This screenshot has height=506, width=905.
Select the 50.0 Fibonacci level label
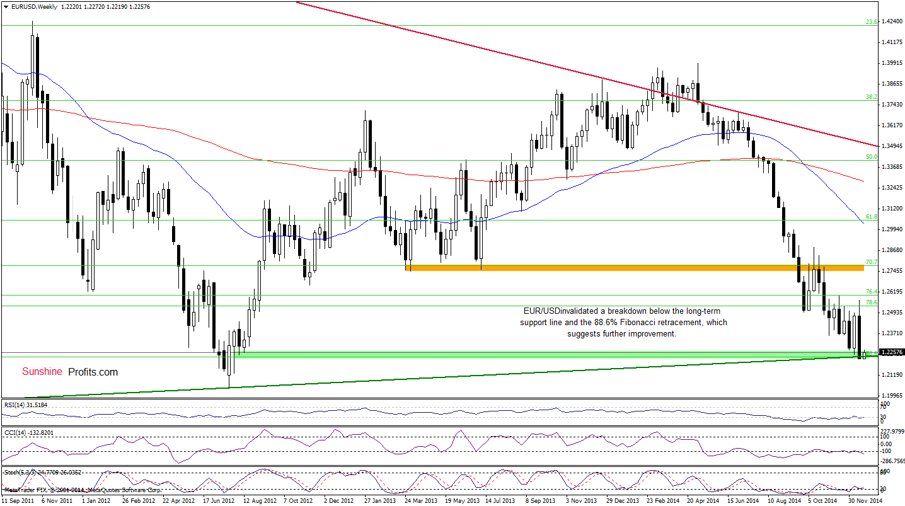(872, 156)
